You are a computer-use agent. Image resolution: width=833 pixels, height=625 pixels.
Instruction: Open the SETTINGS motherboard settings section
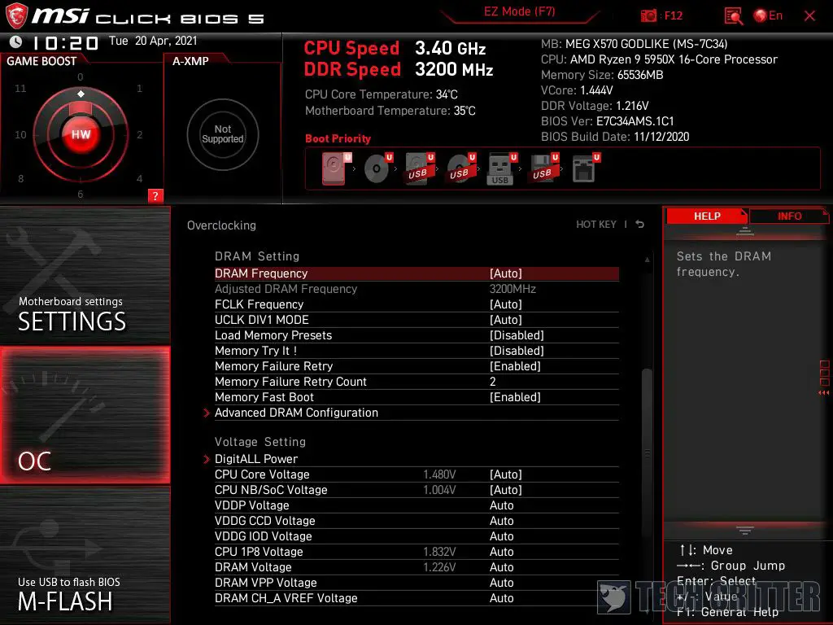(85, 275)
